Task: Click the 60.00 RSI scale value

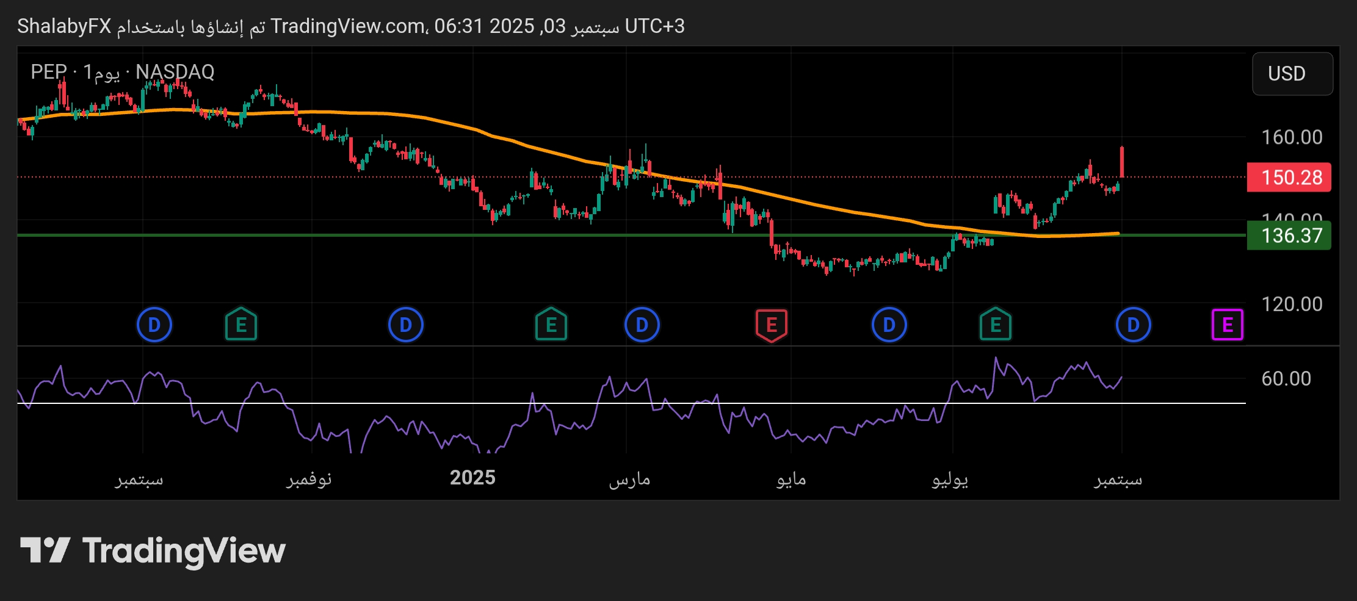Action: 1286,378
